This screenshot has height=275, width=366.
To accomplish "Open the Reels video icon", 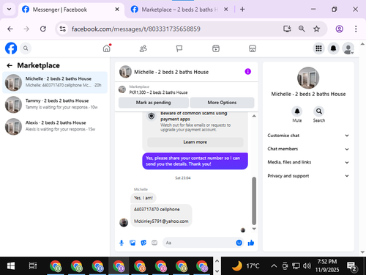I will (x=216, y=48).
